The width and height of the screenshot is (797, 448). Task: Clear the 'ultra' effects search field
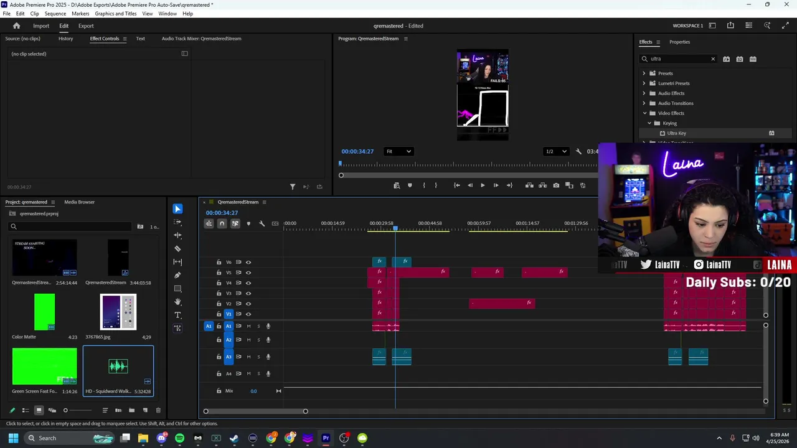tap(713, 59)
